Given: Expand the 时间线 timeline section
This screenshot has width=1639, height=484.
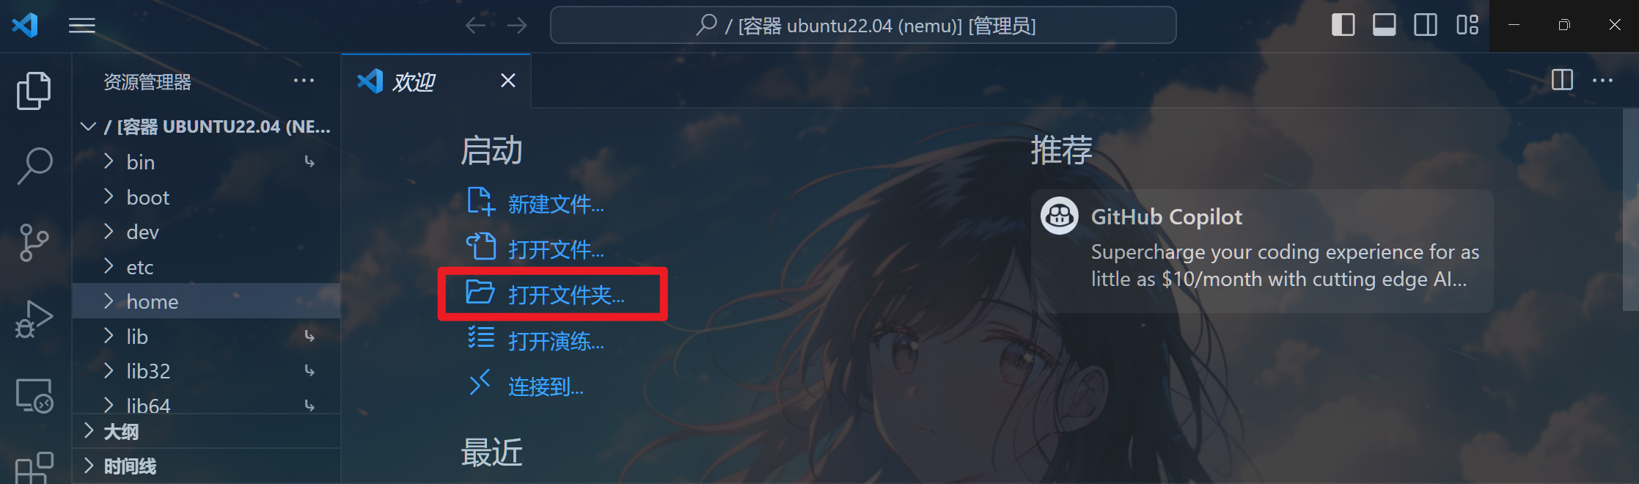Looking at the screenshot, I should click(207, 466).
